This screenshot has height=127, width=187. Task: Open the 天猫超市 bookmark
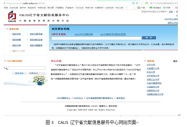point(69,8)
